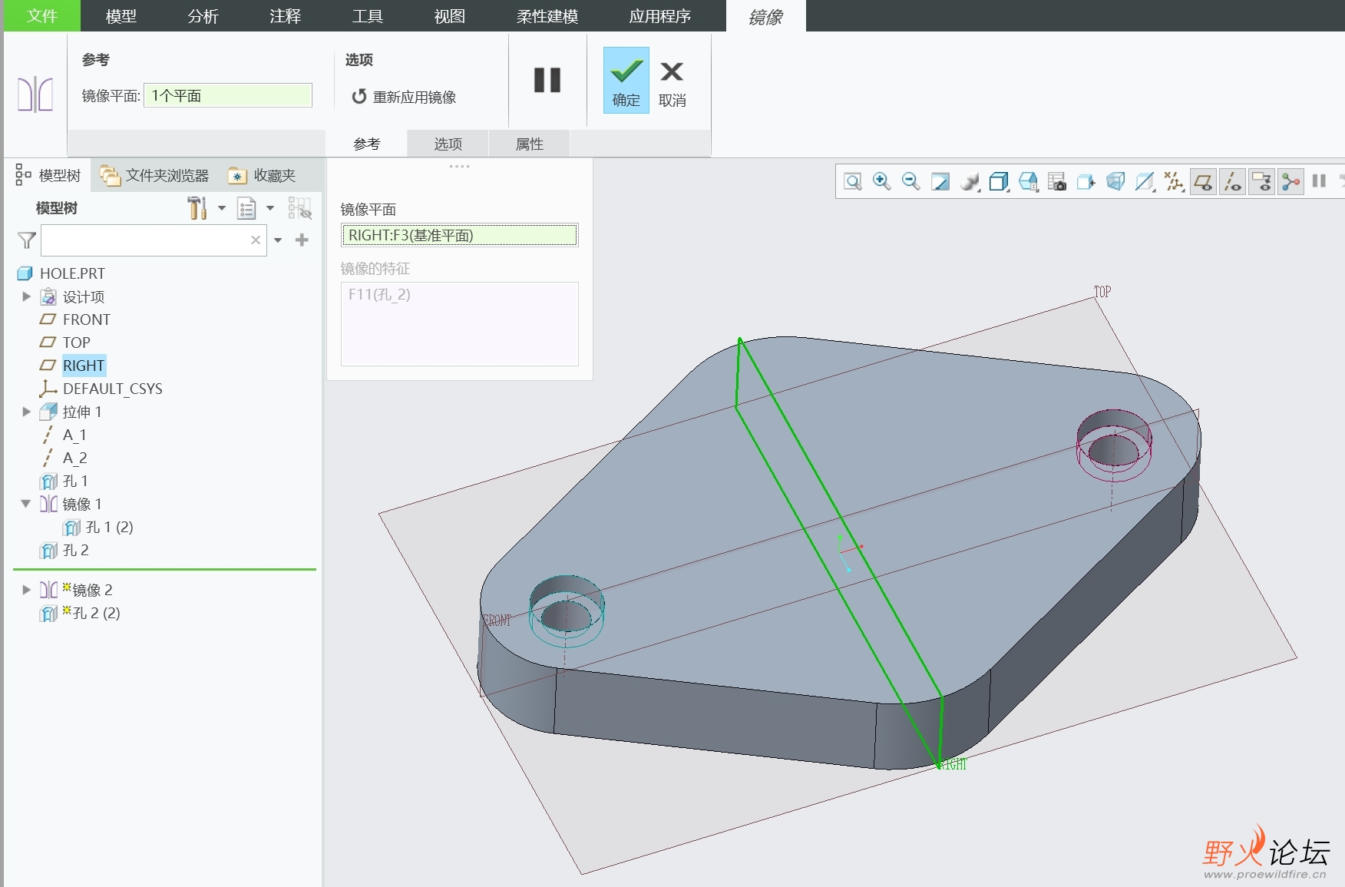Open the 柔性建模 ribbon tab

coord(547,16)
